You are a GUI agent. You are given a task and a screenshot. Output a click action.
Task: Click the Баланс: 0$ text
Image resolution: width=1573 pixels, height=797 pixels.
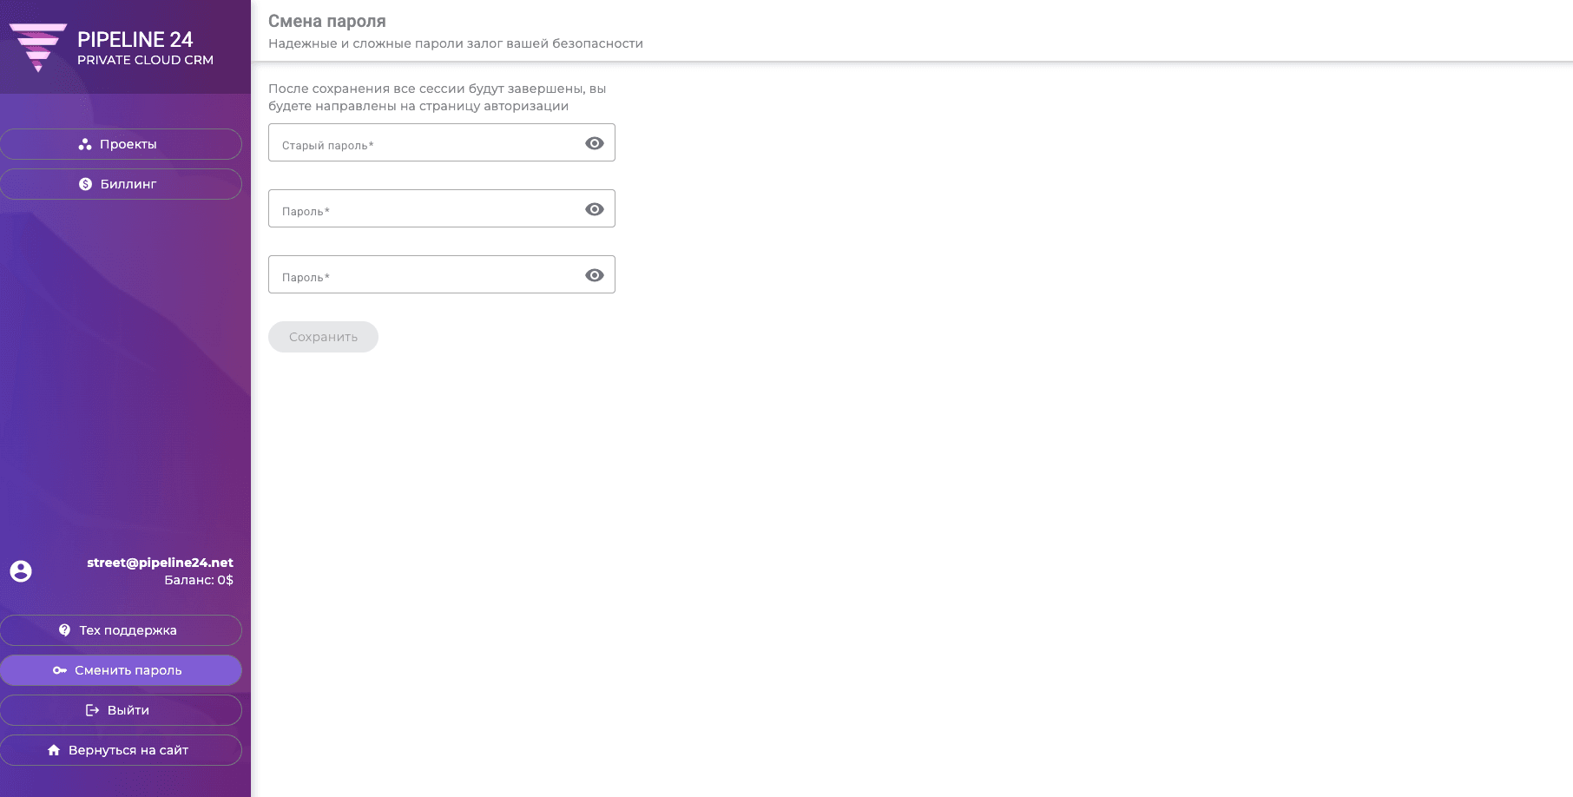199,580
